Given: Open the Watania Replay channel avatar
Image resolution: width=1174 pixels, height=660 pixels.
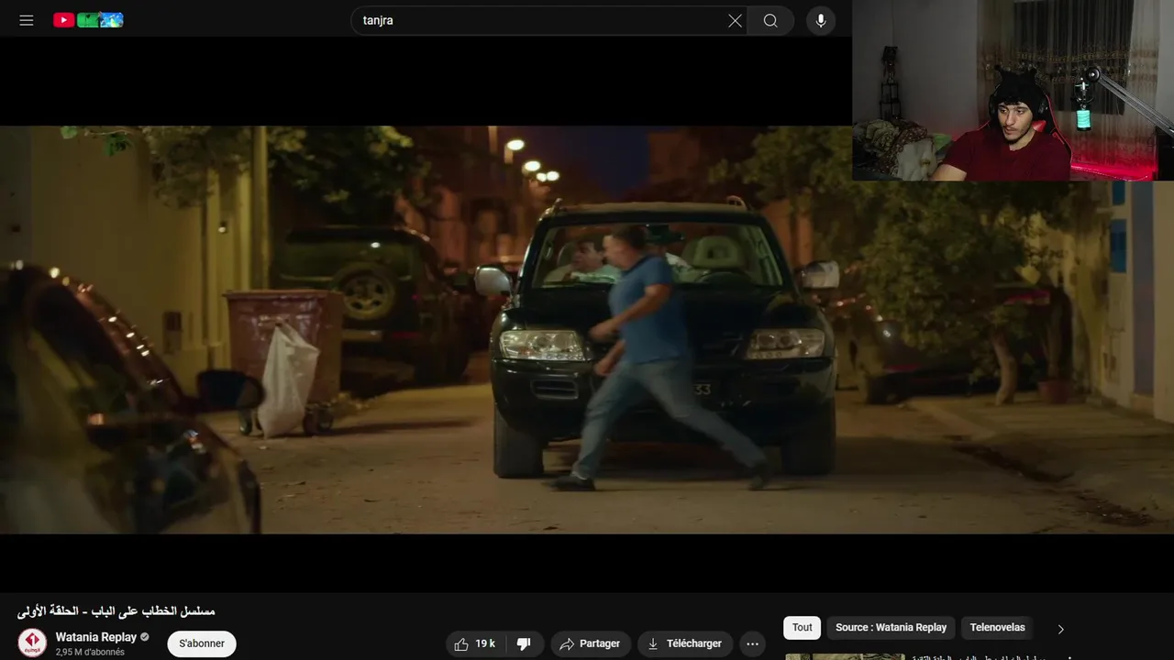Looking at the screenshot, I should pyautogui.click(x=32, y=643).
